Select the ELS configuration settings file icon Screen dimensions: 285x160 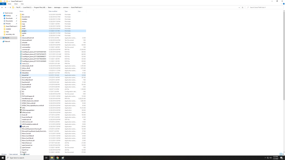[21, 92]
